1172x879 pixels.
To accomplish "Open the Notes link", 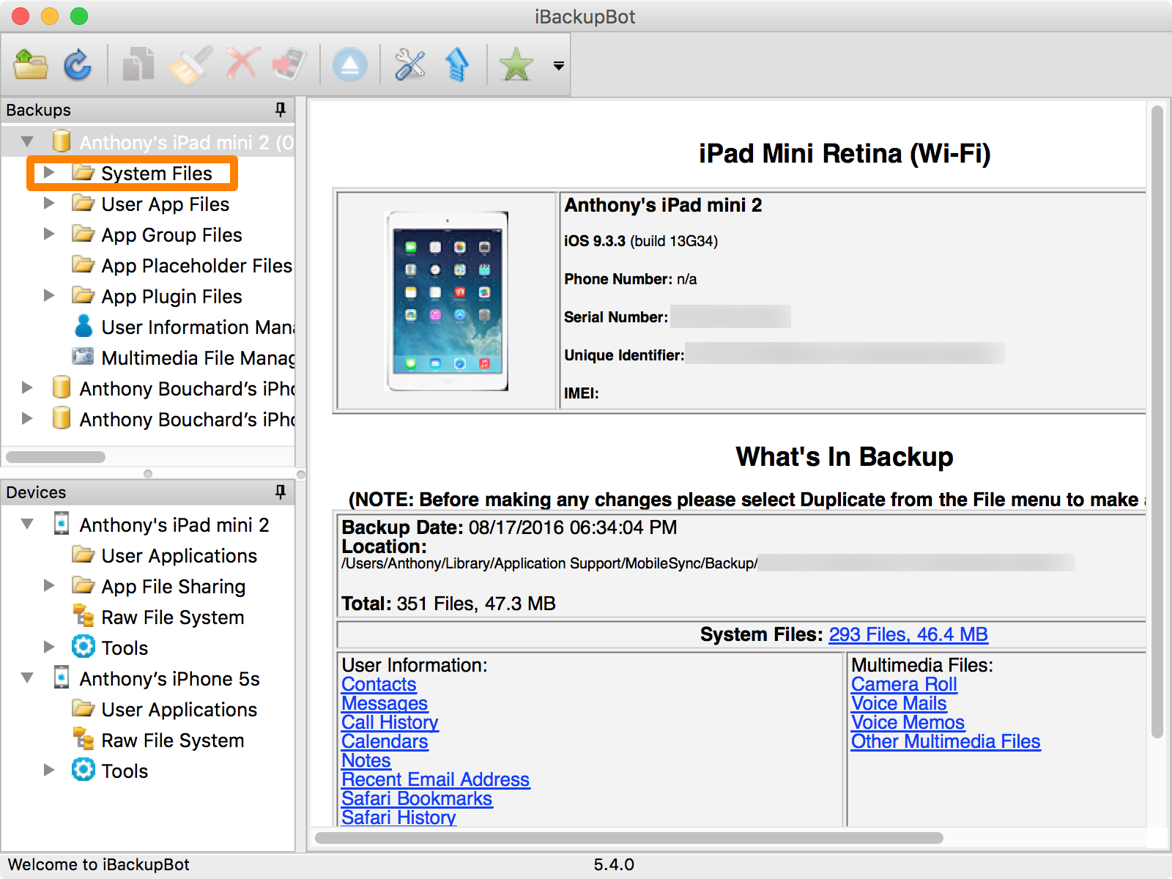I will tap(366, 760).
